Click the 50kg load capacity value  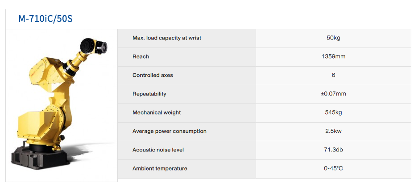click(333, 38)
